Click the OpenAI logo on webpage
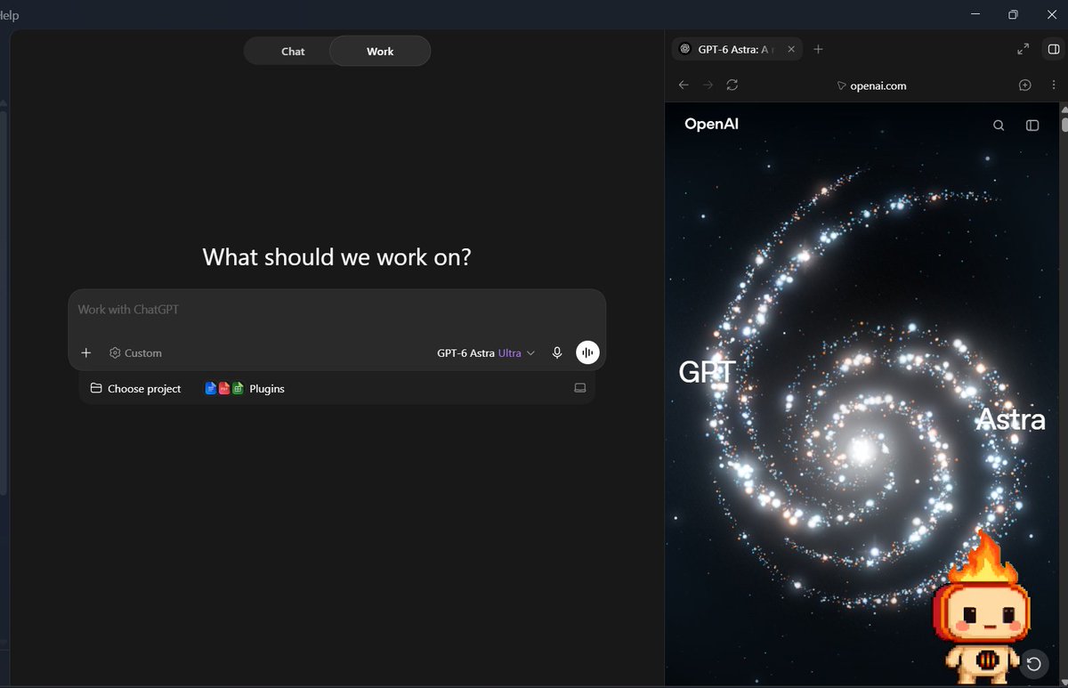The width and height of the screenshot is (1068, 688). (711, 125)
